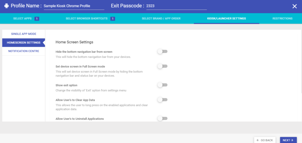The height and width of the screenshot is (143, 302).
Task: Click the Select Apps count badge
Action: 37,19
